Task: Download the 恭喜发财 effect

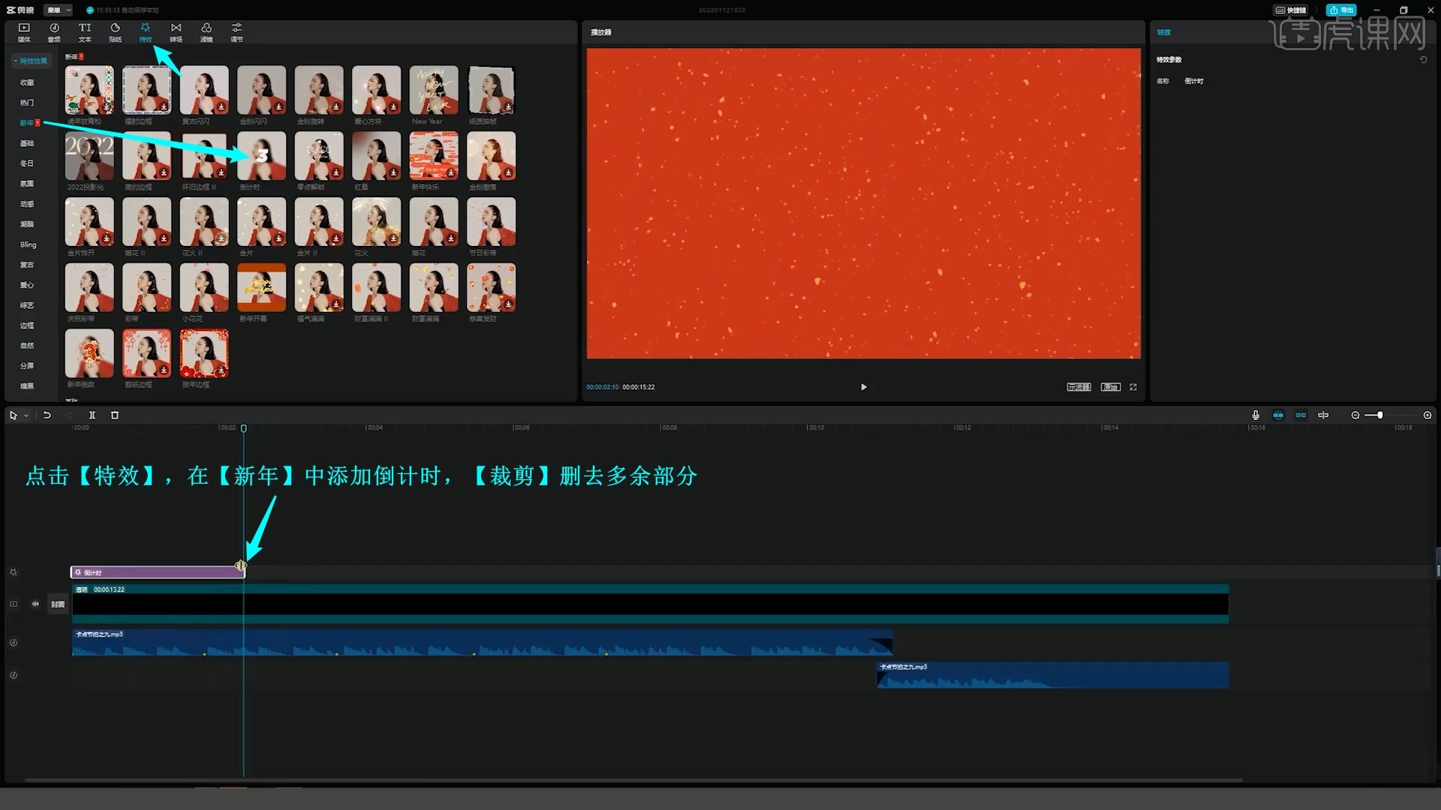Action: pos(508,304)
